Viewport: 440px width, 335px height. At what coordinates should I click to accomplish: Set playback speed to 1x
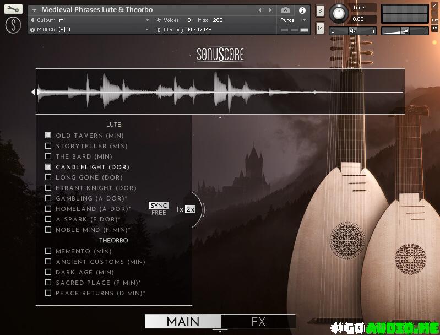(180, 209)
